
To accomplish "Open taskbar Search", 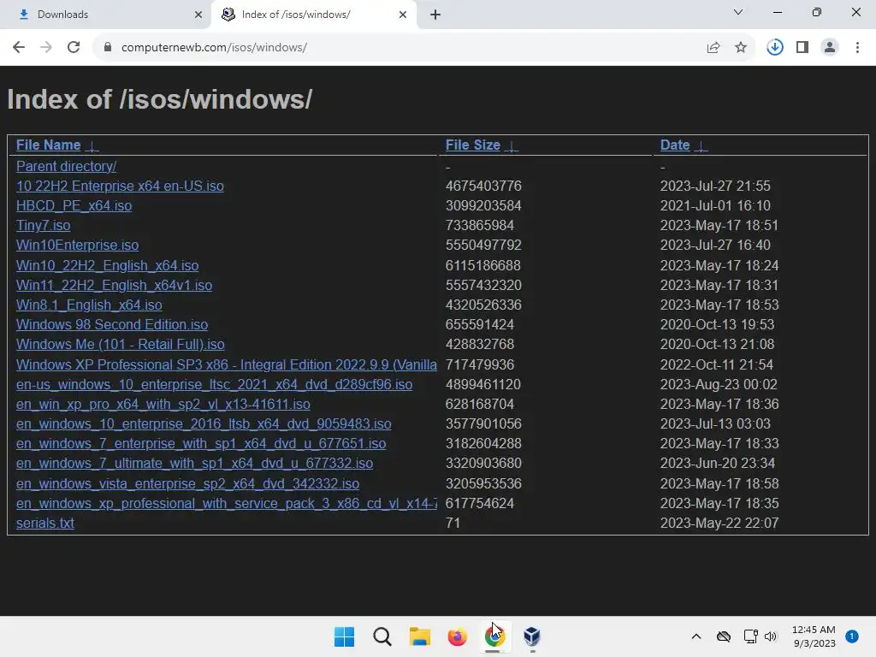I will (x=382, y=636).
